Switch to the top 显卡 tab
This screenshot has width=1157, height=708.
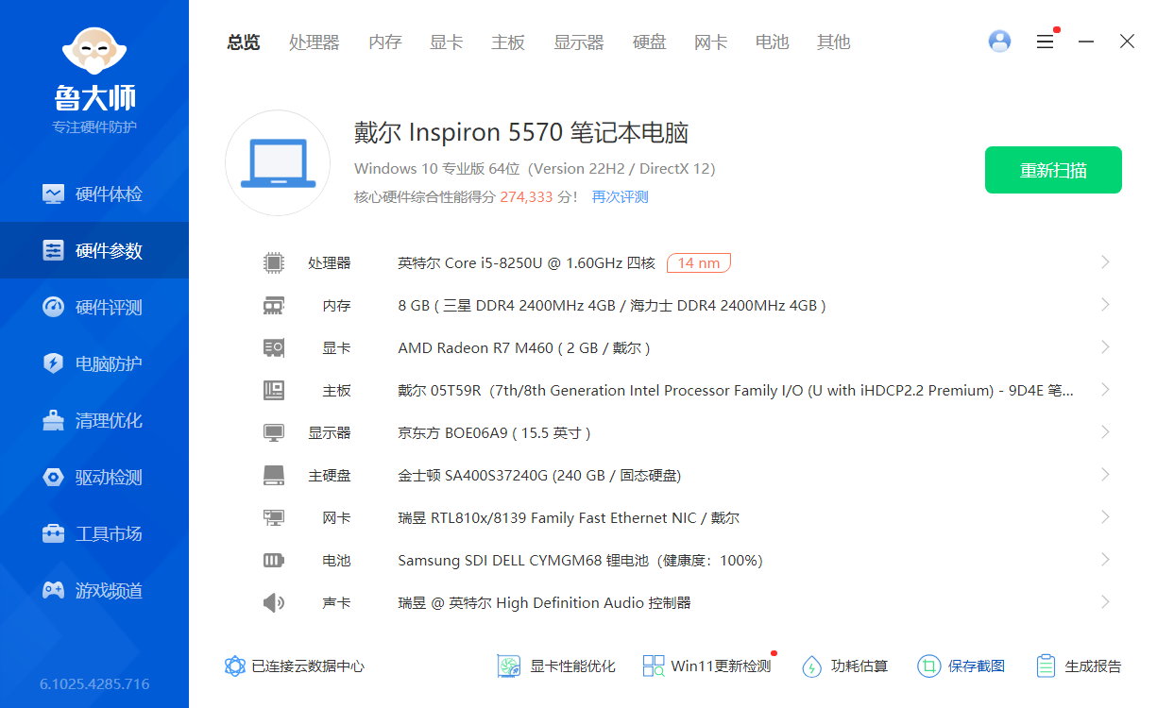point(447,42)
